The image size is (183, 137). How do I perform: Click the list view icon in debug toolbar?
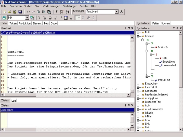[66, 18]
